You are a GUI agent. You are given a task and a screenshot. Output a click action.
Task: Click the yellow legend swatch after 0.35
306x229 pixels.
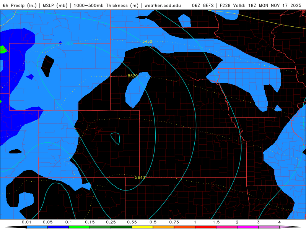pyautogui.click(x=142, y=227)
